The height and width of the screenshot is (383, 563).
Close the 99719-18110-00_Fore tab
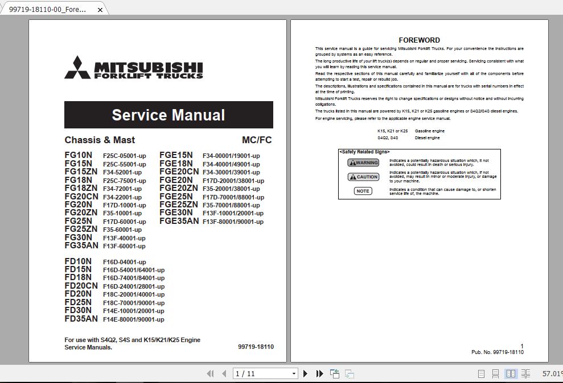coord(101,9)
